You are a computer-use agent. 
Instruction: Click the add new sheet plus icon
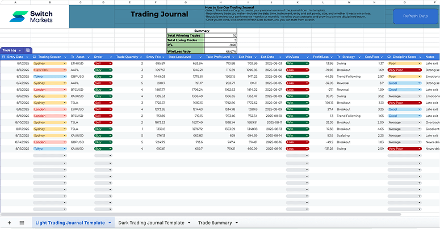[9, 223]
